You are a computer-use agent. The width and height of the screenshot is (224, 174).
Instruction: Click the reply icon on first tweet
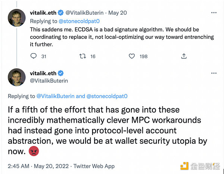click(34, 56)
